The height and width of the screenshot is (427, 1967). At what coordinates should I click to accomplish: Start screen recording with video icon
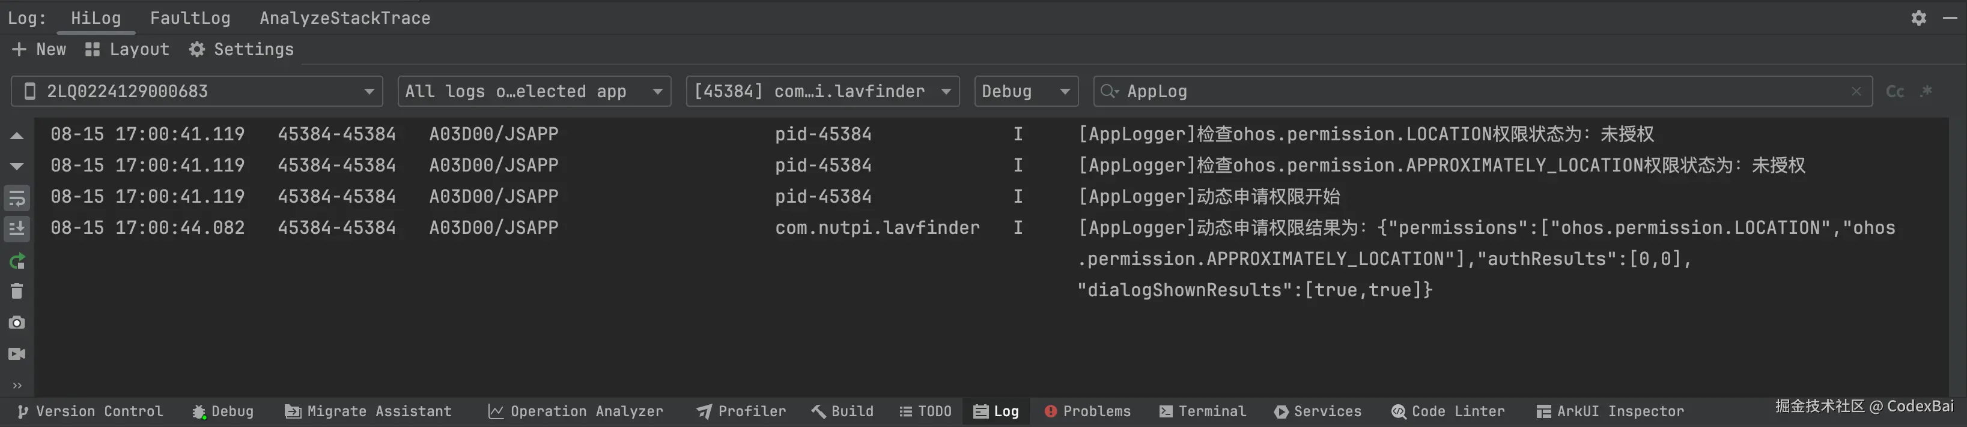pos(17,354)
